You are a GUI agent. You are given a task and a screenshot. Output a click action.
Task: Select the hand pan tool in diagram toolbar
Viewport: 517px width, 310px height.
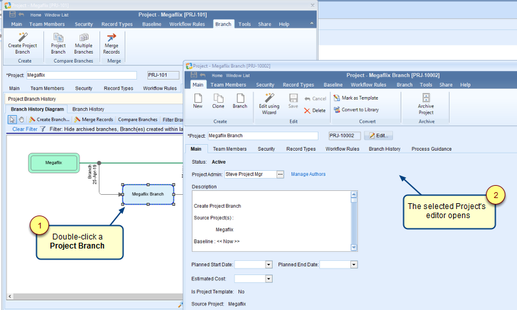tap(21, 120)
